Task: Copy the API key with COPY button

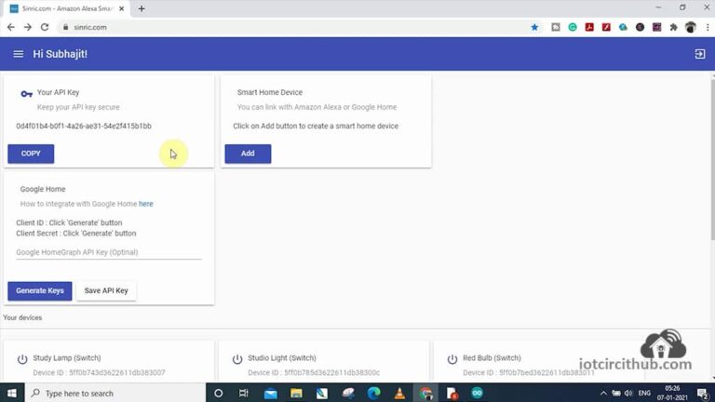Action: point(31,154)
